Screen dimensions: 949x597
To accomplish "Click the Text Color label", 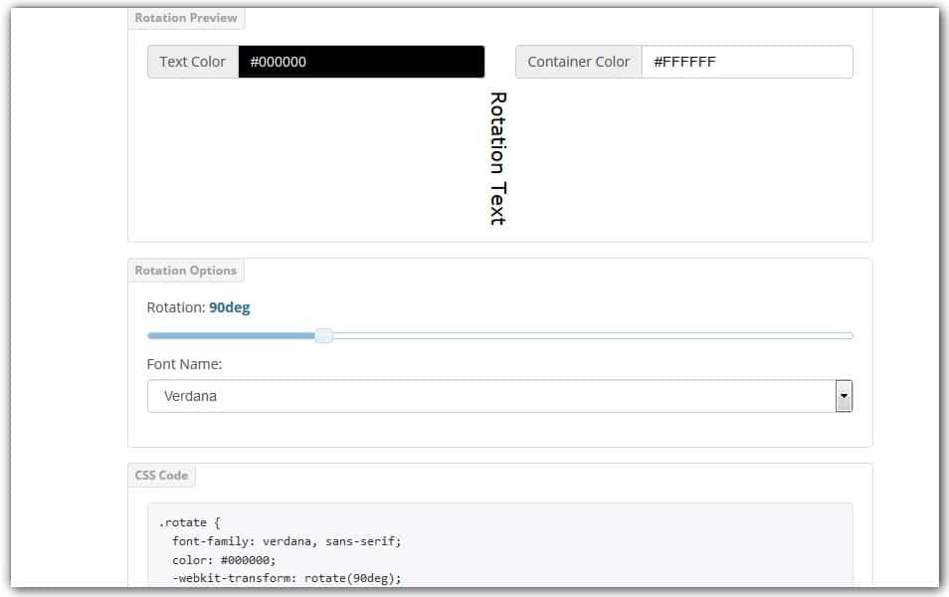I will 191,61.
